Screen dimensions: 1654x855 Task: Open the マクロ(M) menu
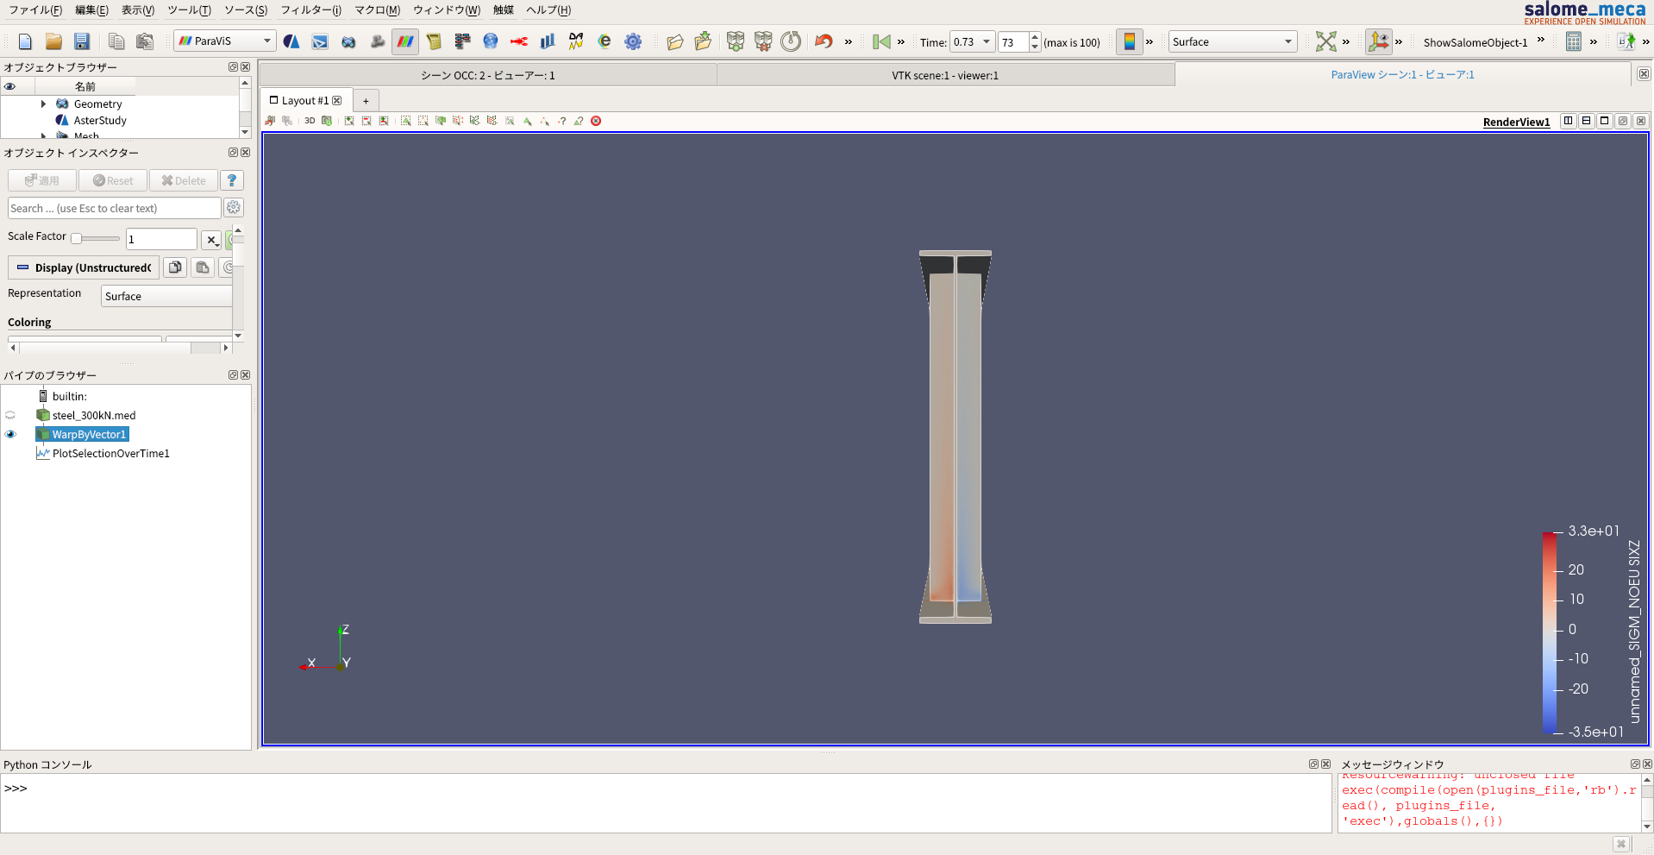click(x=377, y=9)
